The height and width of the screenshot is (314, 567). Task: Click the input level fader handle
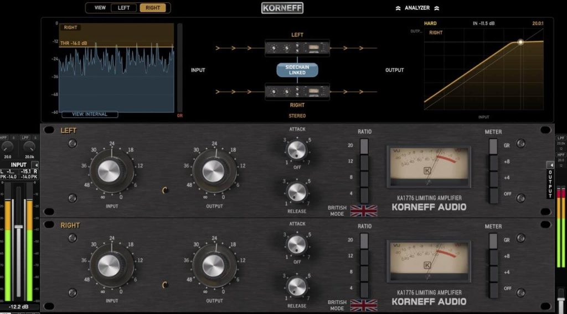(x=18, y=227)
